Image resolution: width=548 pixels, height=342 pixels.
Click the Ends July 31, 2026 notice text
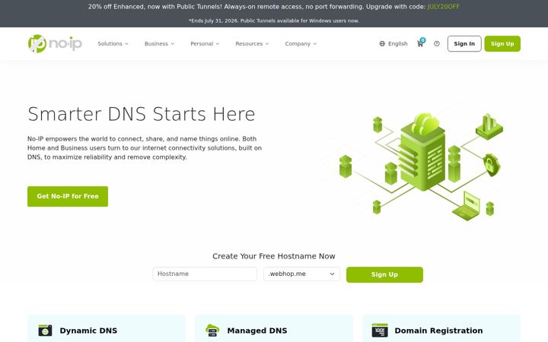pyautogui.click(x=274, y=21)
